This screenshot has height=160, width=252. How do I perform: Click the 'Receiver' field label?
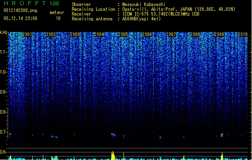click(x=81, y=14)
